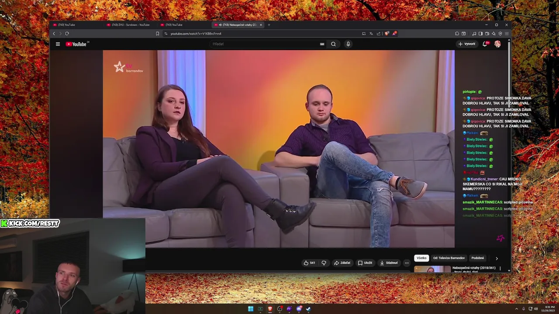Image resolution: width=559 pixels, height=314 pixels.
Task: Select the Podobné filter chip
Action: point(478,258)
